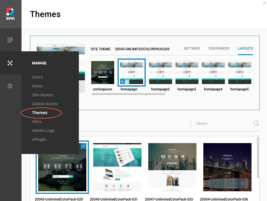Select the homepage5 layout thumbnail
Image resolution: width=267 pixels, height=201 pixels.
pos(239,73)
